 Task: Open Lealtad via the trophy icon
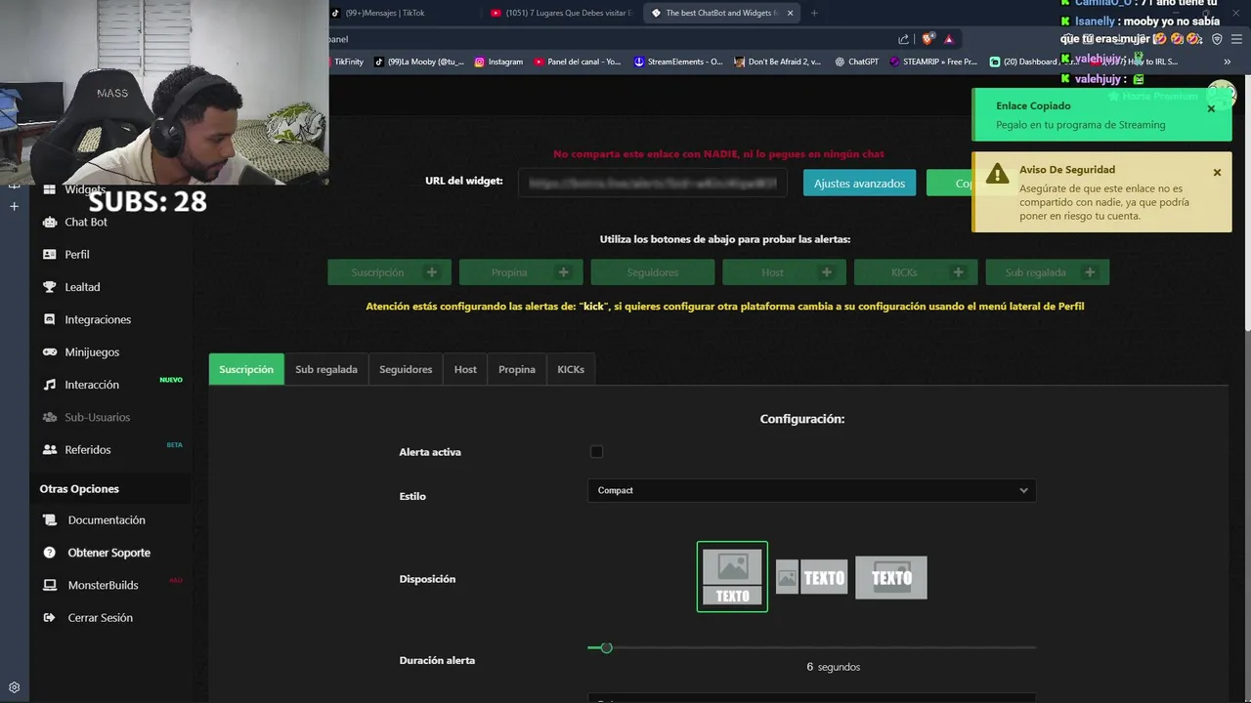pyautogui.click(x=50, y=287)
